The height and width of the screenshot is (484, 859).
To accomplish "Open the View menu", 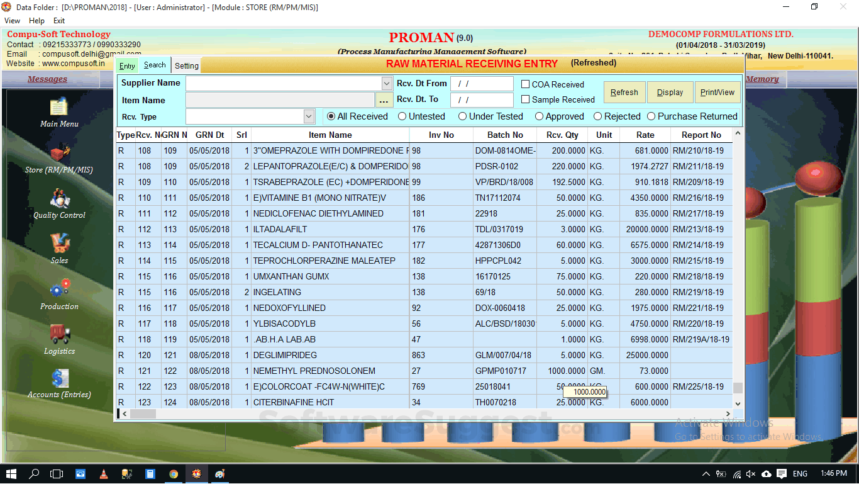I will point(12,20).
